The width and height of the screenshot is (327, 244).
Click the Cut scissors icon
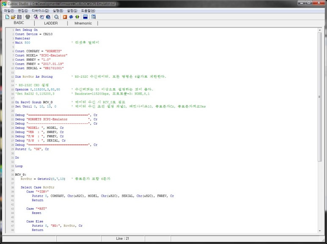[x=36, y=17]
